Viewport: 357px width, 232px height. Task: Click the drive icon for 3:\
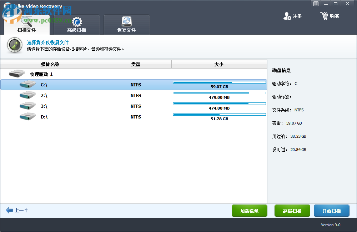pyautogui.click(x=27, y=106)
